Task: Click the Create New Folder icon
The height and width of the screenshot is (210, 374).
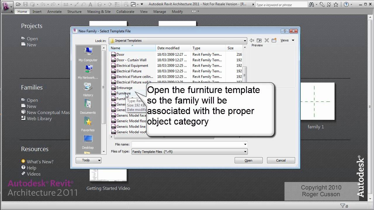Action: [274, 41]
